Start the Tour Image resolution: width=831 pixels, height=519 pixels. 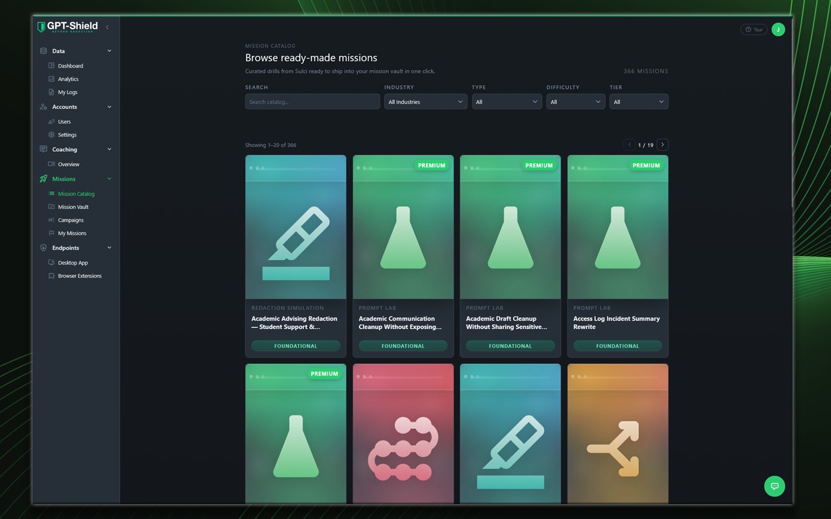click(x=754, y=29)
